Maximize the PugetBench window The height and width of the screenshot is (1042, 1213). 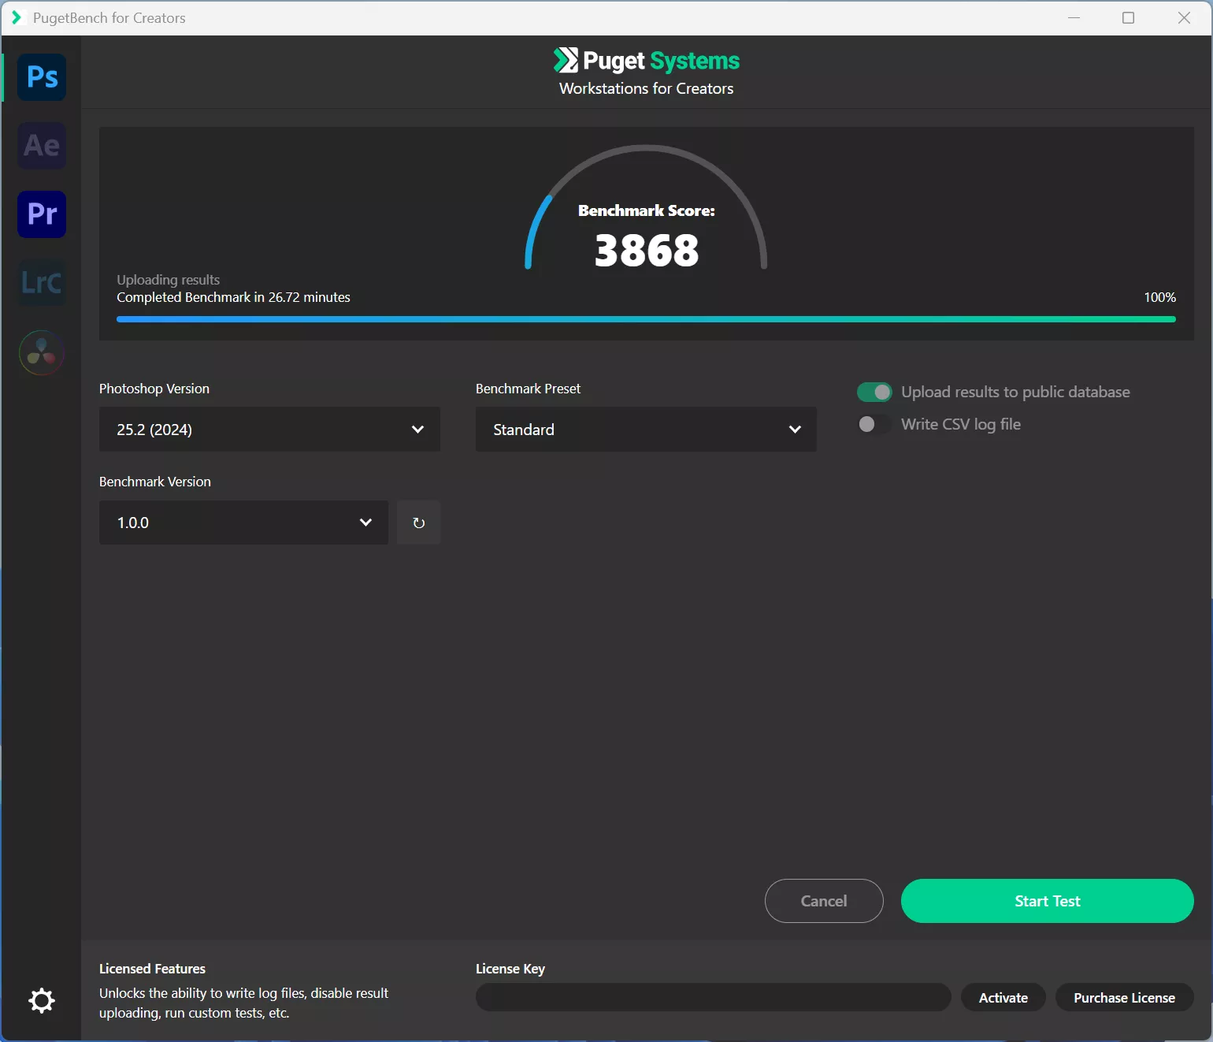pyautogui.click(x=1128, y=17)
